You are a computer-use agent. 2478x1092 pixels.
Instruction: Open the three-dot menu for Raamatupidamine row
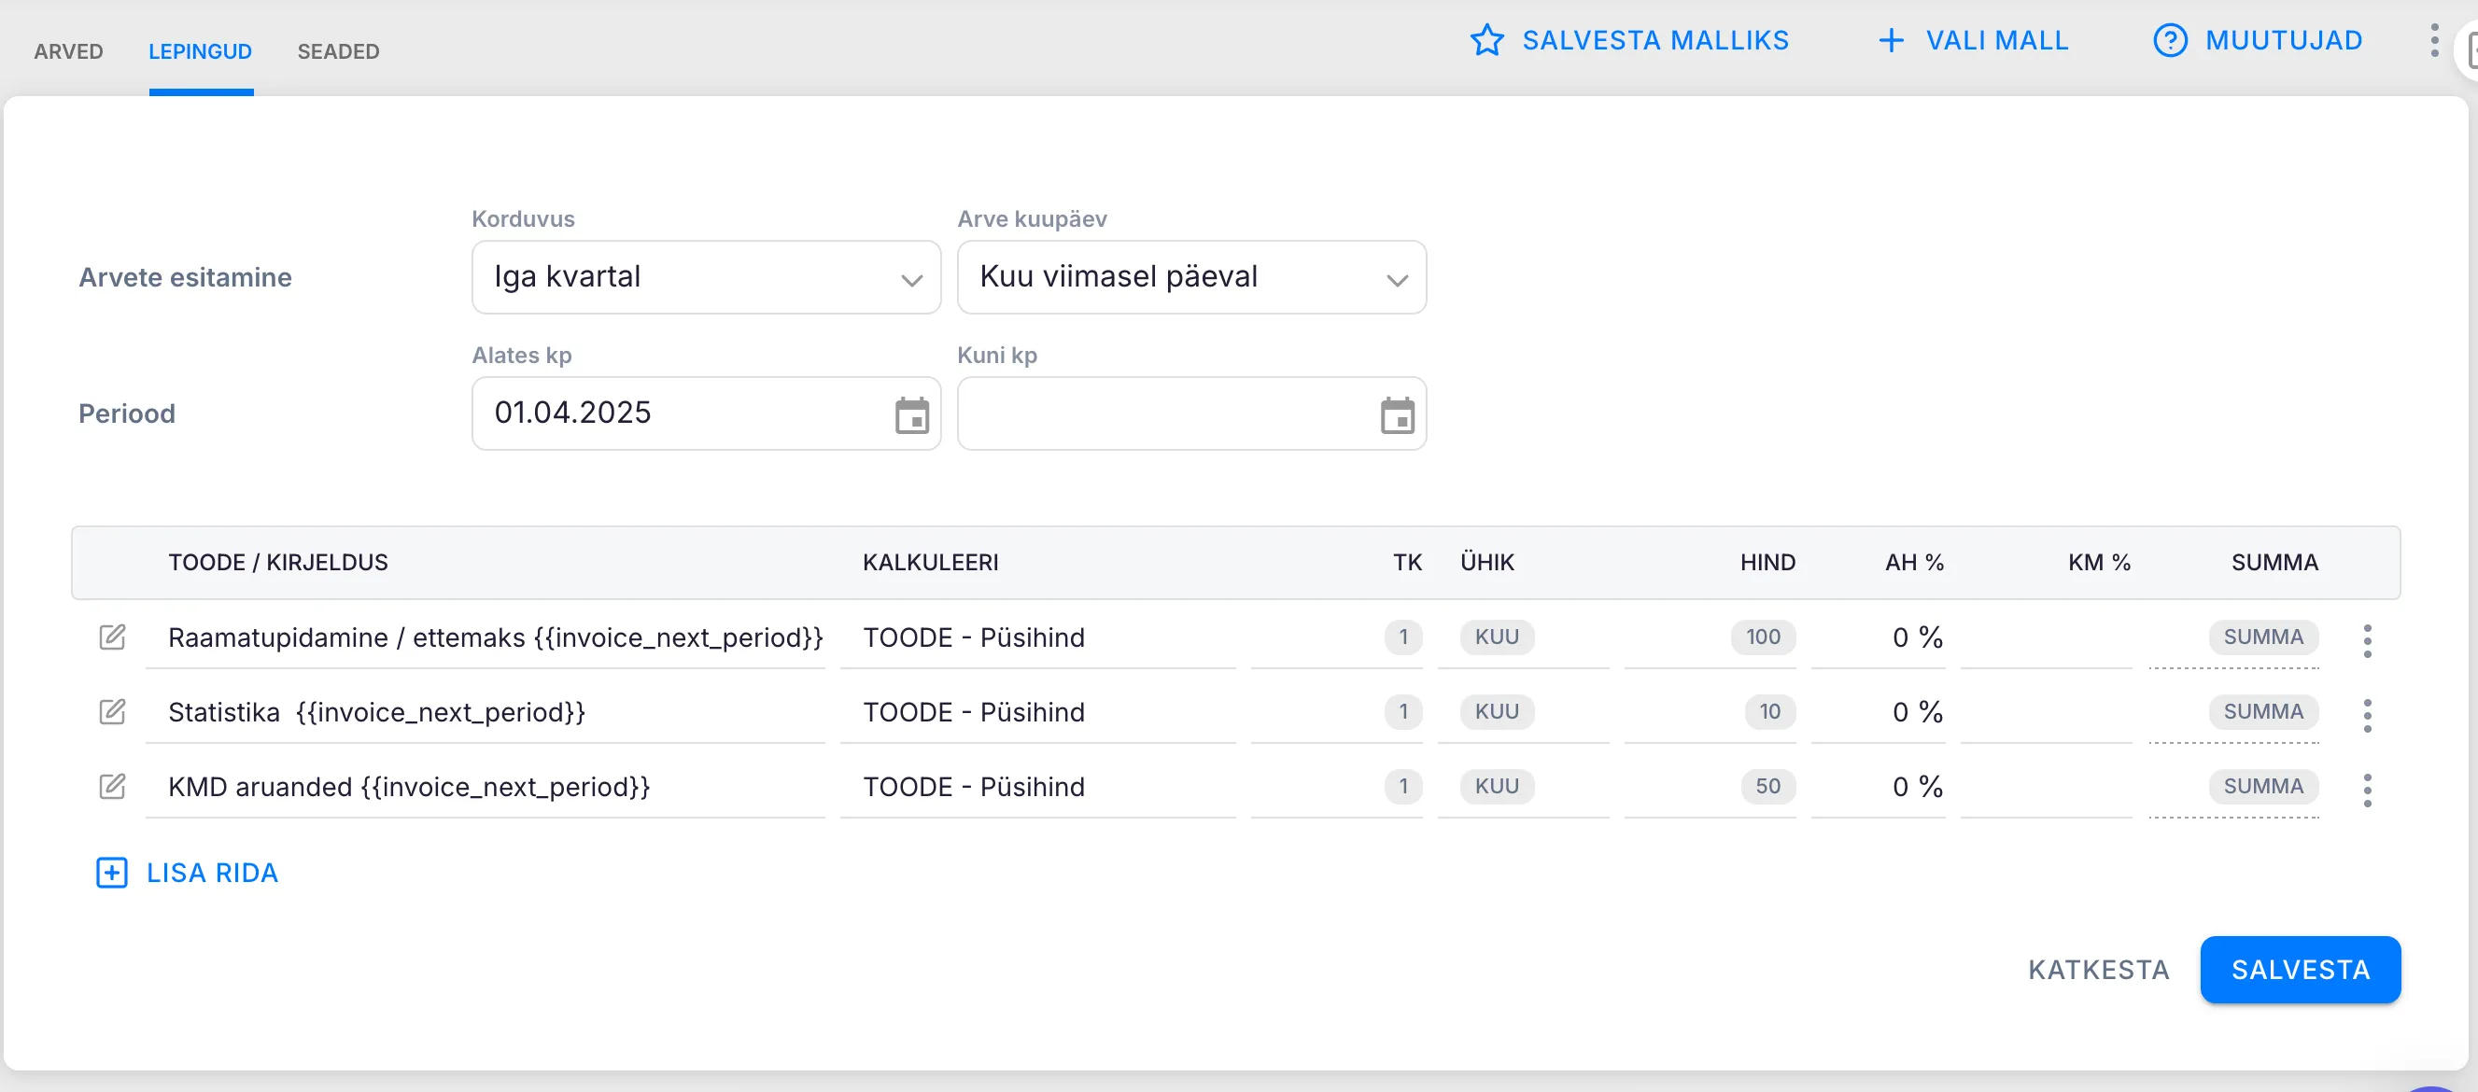tap(2366, 640)
